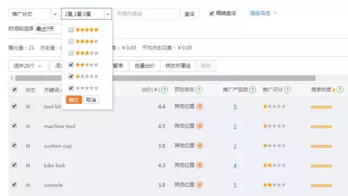Click orange badge icon in suction cup row

[200, 146]
